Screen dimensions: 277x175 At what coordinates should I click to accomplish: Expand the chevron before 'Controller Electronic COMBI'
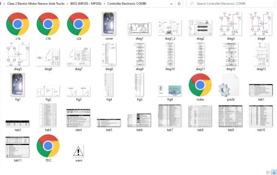coord(104,4)
